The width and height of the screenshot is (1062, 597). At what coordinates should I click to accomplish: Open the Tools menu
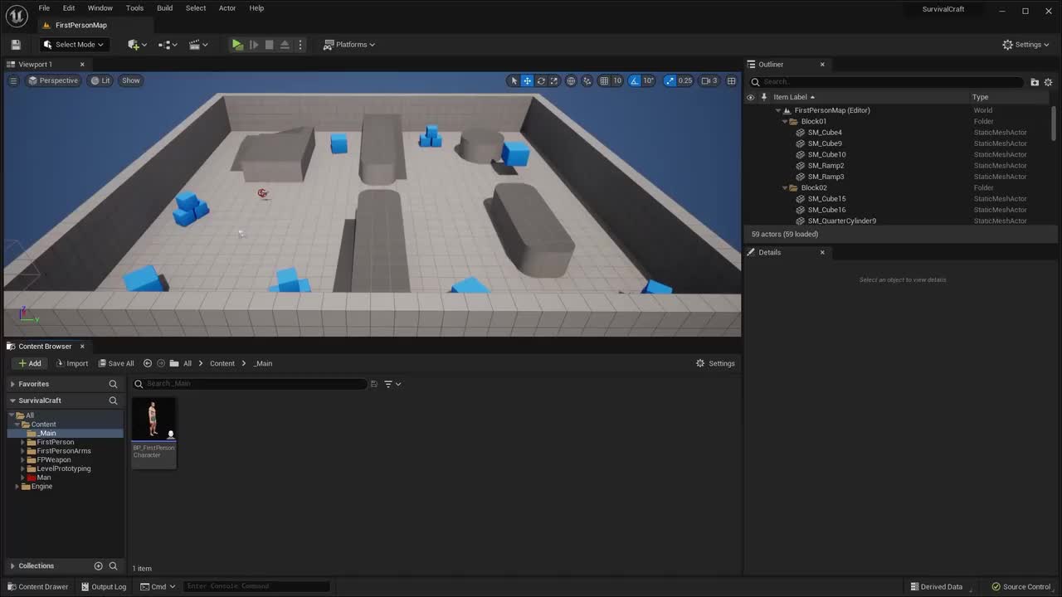pos(134,8)
